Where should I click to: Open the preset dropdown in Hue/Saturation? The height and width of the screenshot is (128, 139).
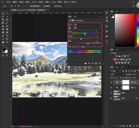click(x=87, y=25)
